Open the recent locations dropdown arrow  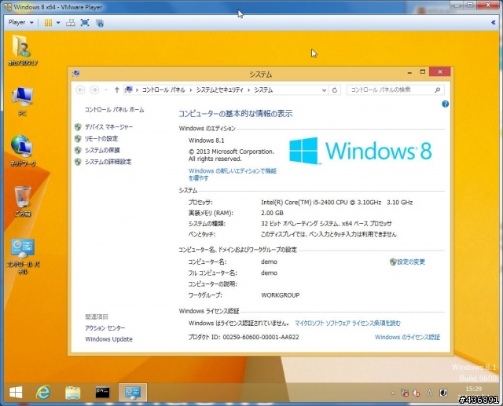point(106,90)
